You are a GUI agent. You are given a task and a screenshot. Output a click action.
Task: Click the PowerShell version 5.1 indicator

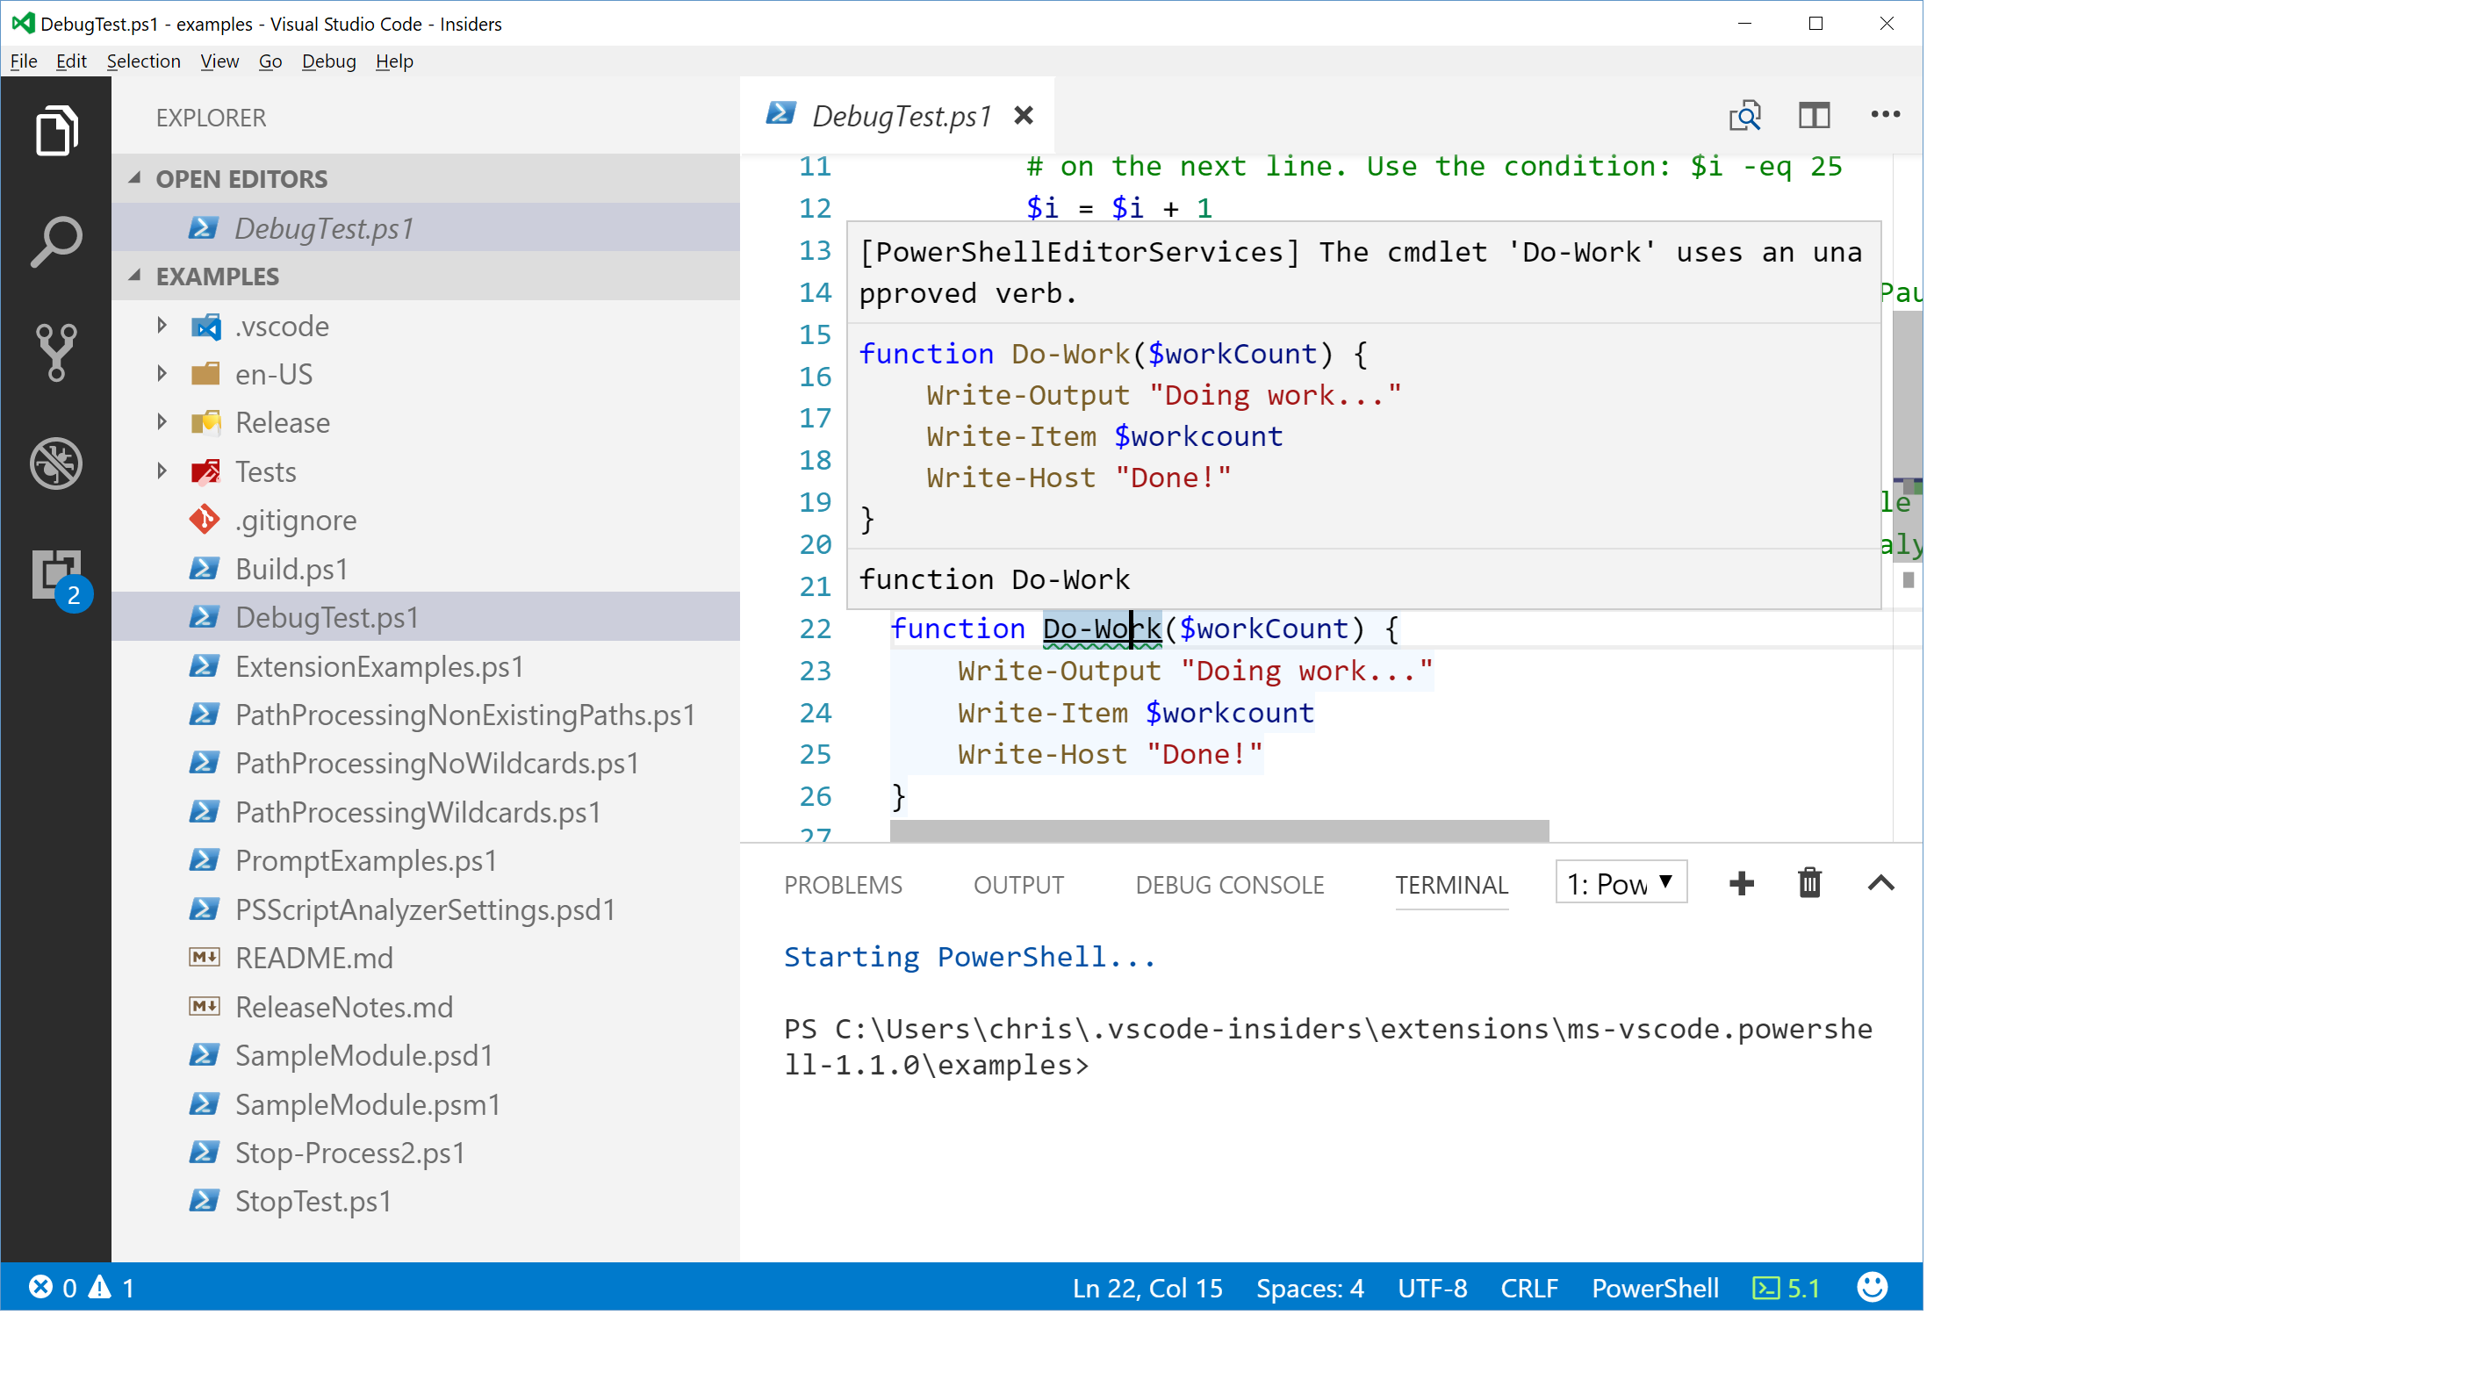tap(1786, 1288)
